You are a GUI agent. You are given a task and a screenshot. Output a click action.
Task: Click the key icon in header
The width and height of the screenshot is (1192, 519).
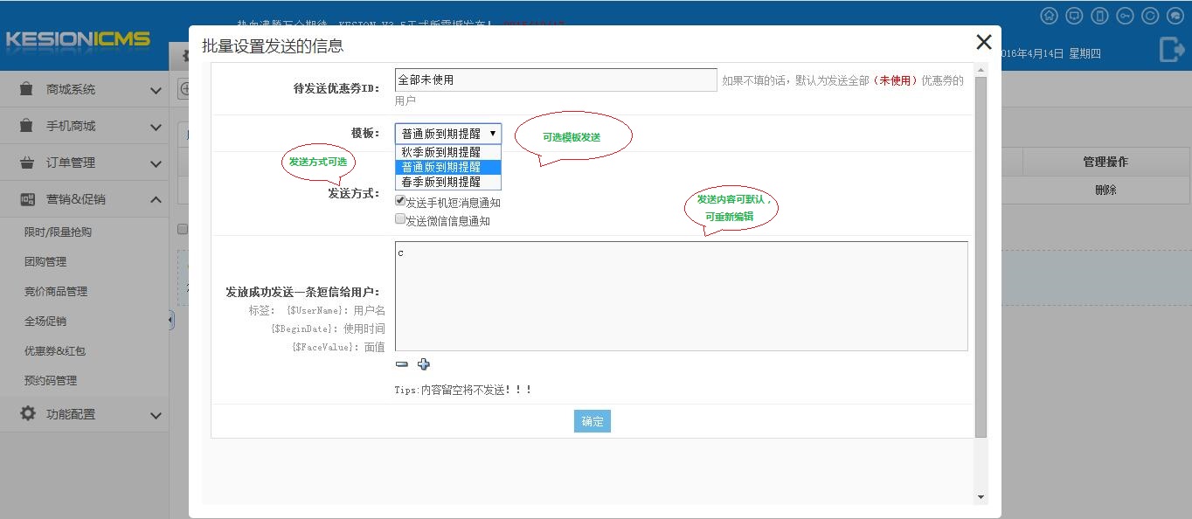[1126, 16]
